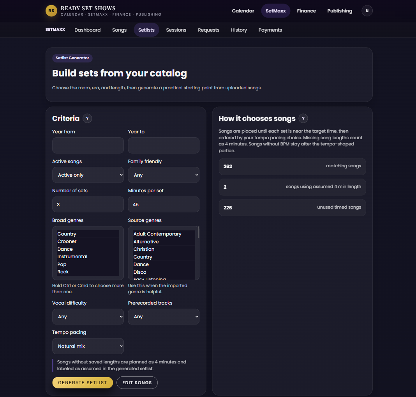Focus the Year from input field
This screenshot has height=397, width=416.
(x=88, y=145)
